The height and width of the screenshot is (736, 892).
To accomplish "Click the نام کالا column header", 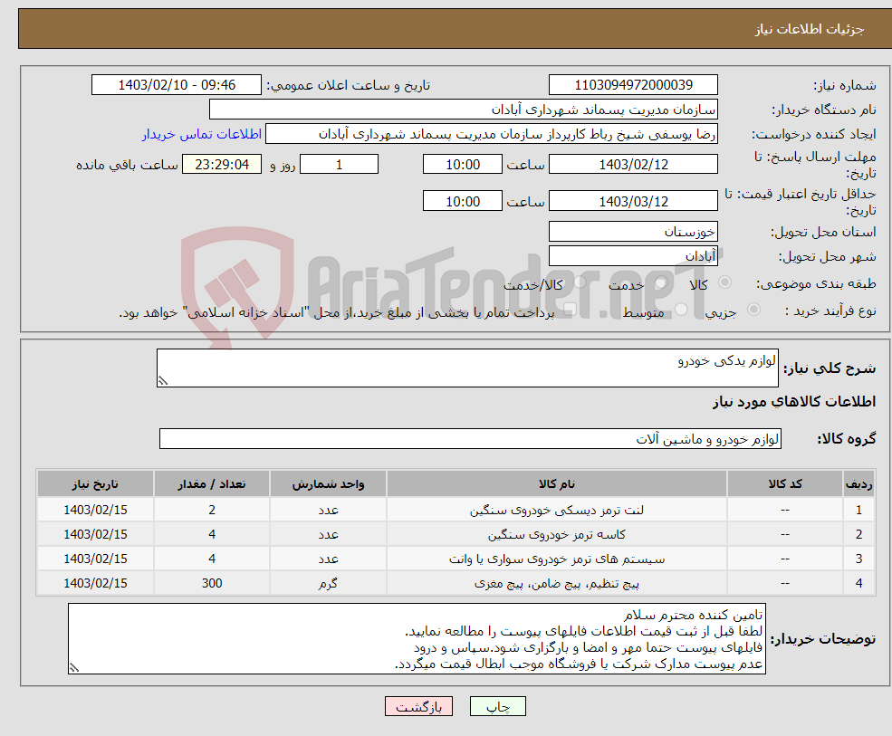I will click(556, 483).
